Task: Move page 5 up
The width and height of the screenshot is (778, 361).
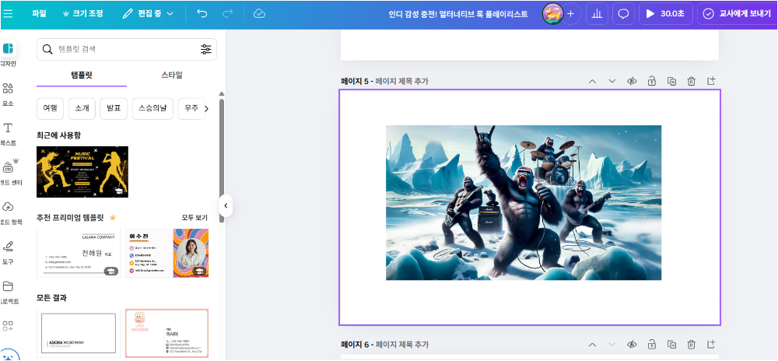Action: point(592,82)
